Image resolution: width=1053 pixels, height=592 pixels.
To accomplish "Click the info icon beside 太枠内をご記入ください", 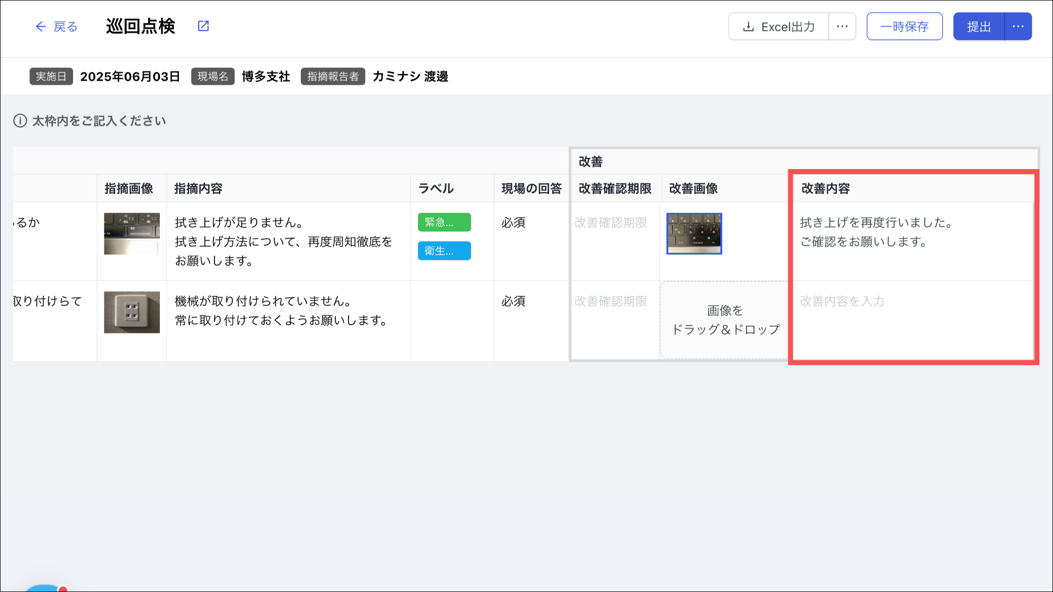I will click(20, 121).
